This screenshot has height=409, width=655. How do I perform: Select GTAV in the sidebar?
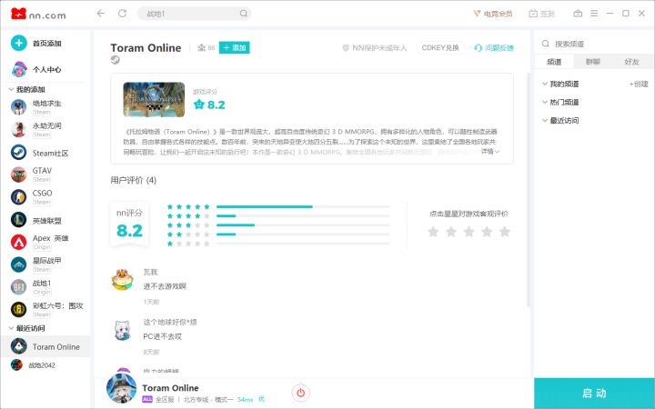coord(45,175)
